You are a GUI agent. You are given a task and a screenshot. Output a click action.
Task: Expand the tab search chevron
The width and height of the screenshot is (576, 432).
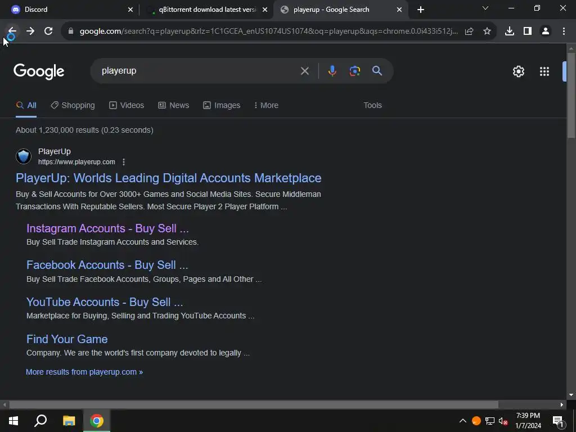[485, 8]
